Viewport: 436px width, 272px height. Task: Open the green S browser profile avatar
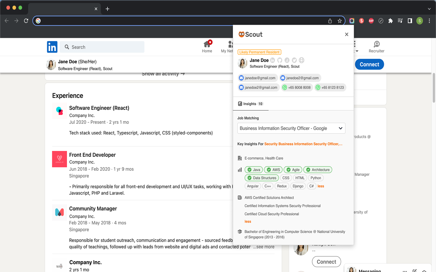coord(420,21)
